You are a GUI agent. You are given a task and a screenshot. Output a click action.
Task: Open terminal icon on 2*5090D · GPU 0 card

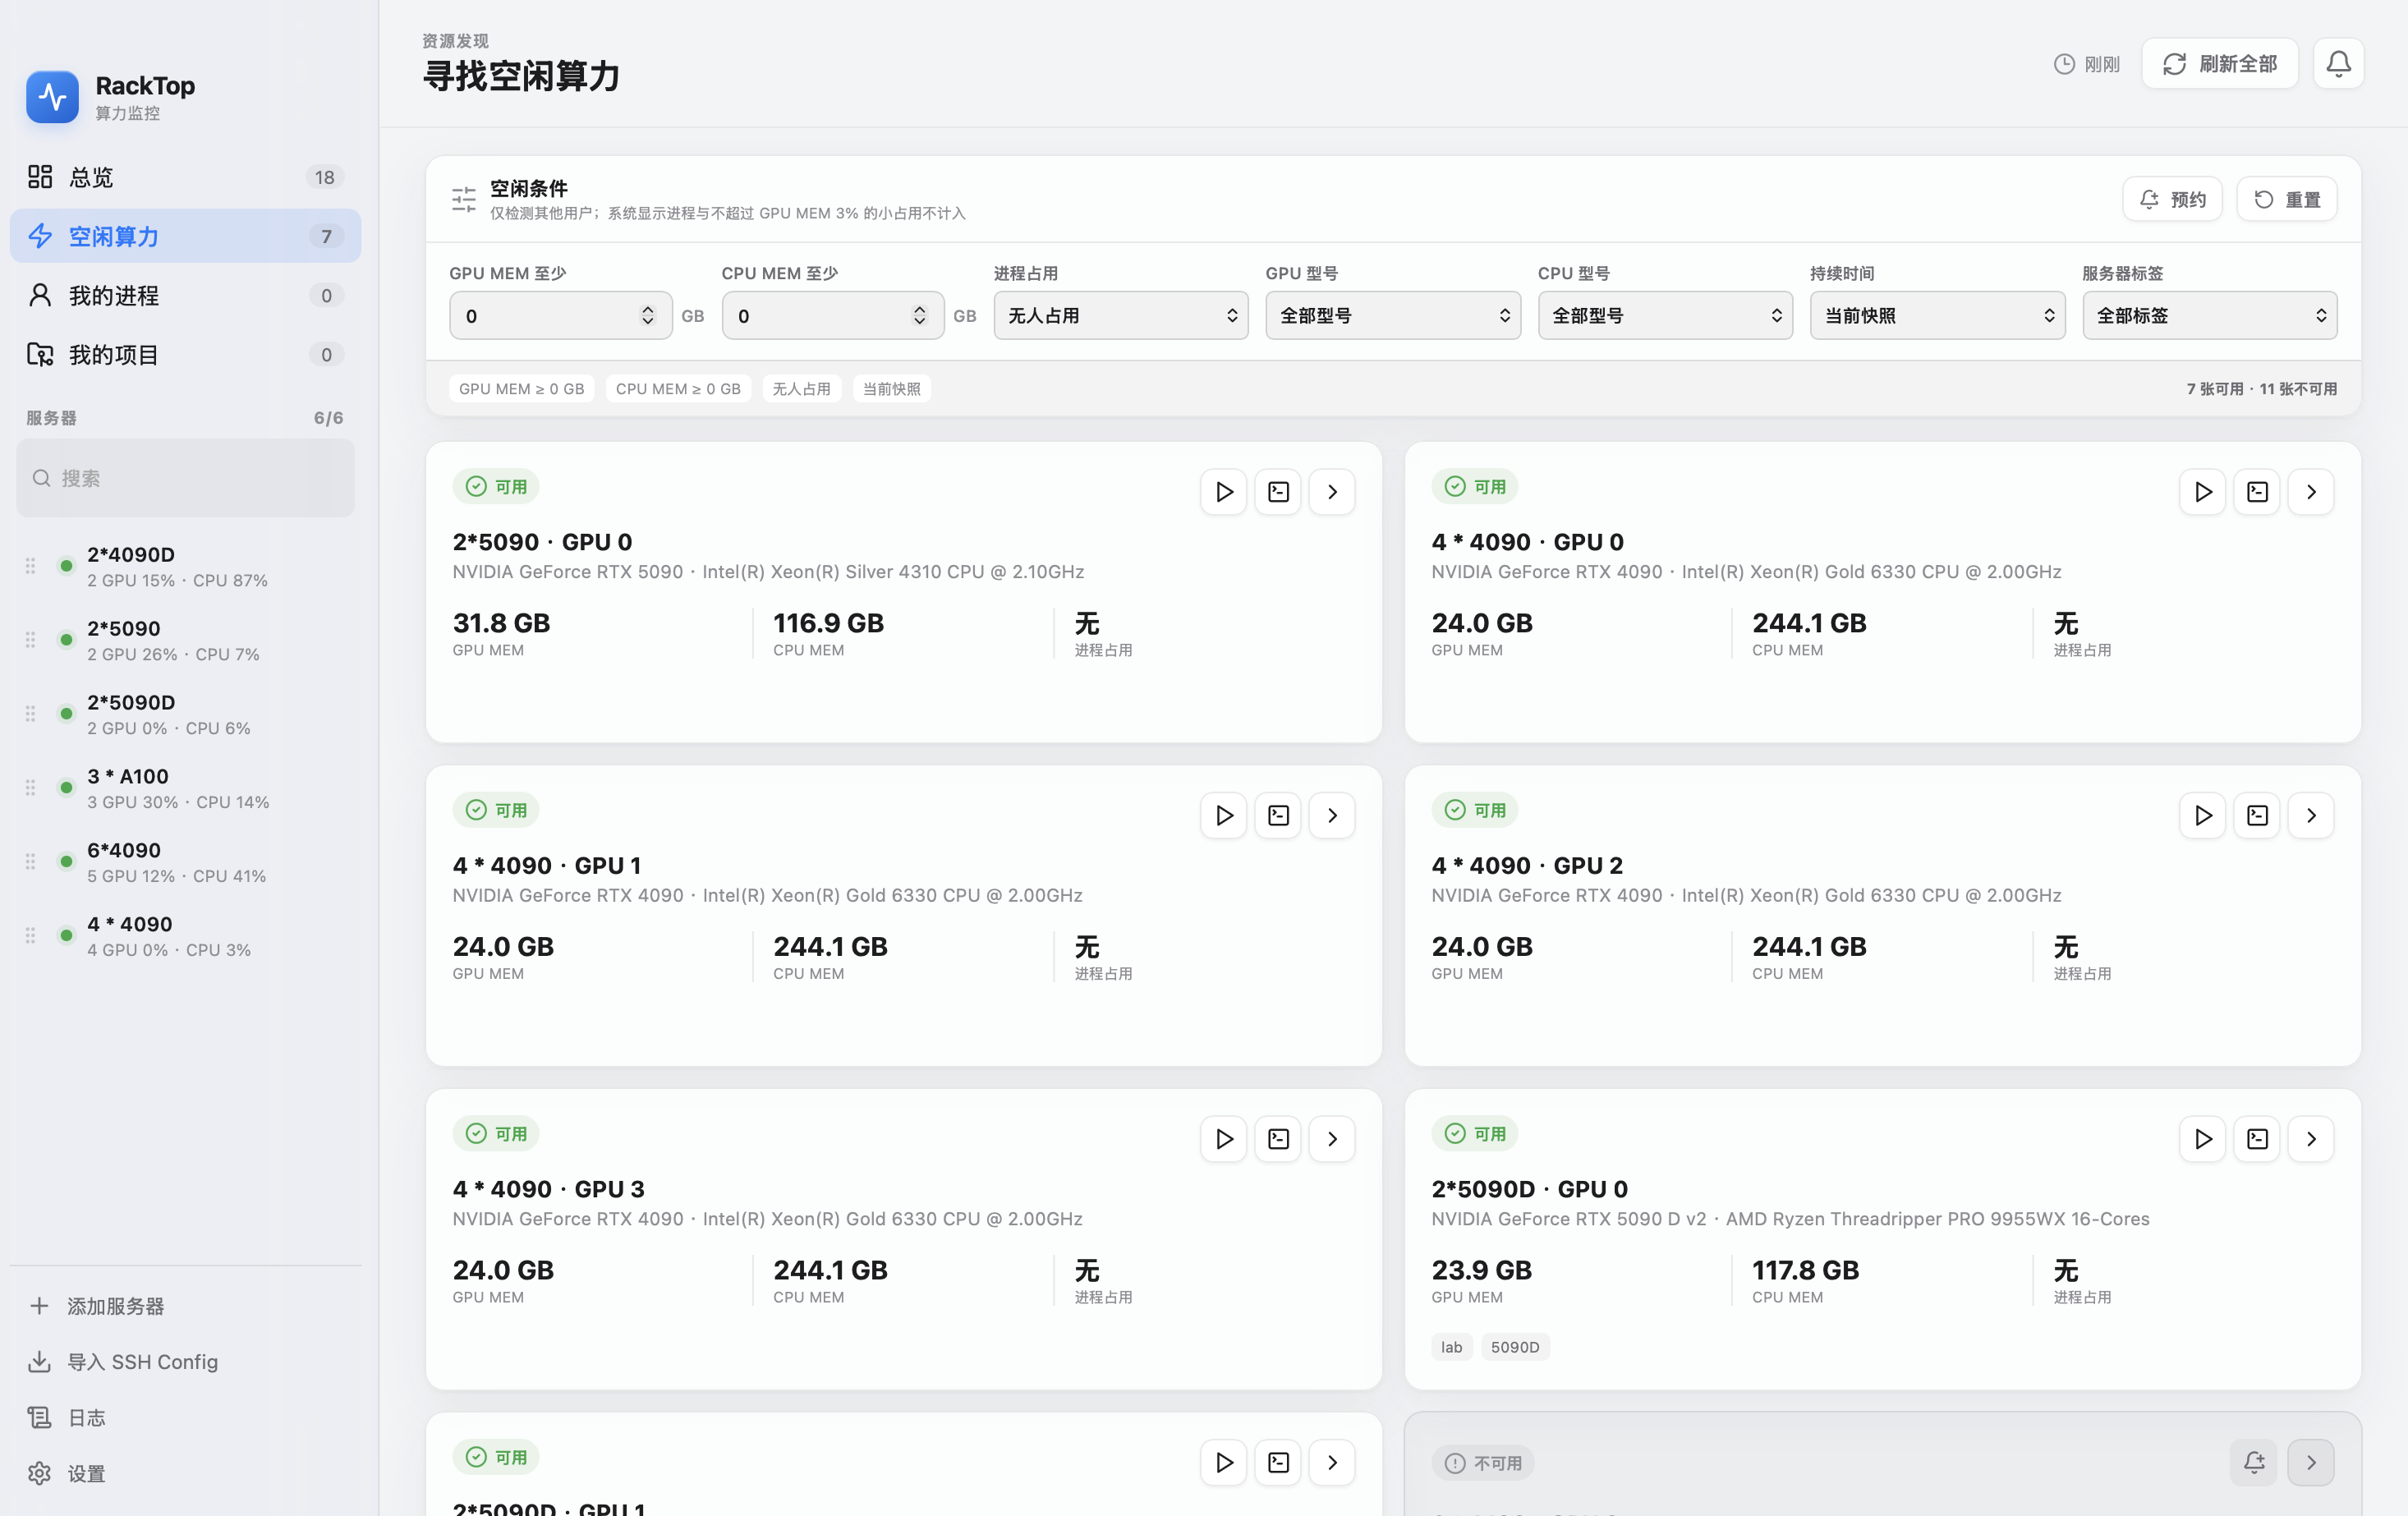[2257, 1139]
